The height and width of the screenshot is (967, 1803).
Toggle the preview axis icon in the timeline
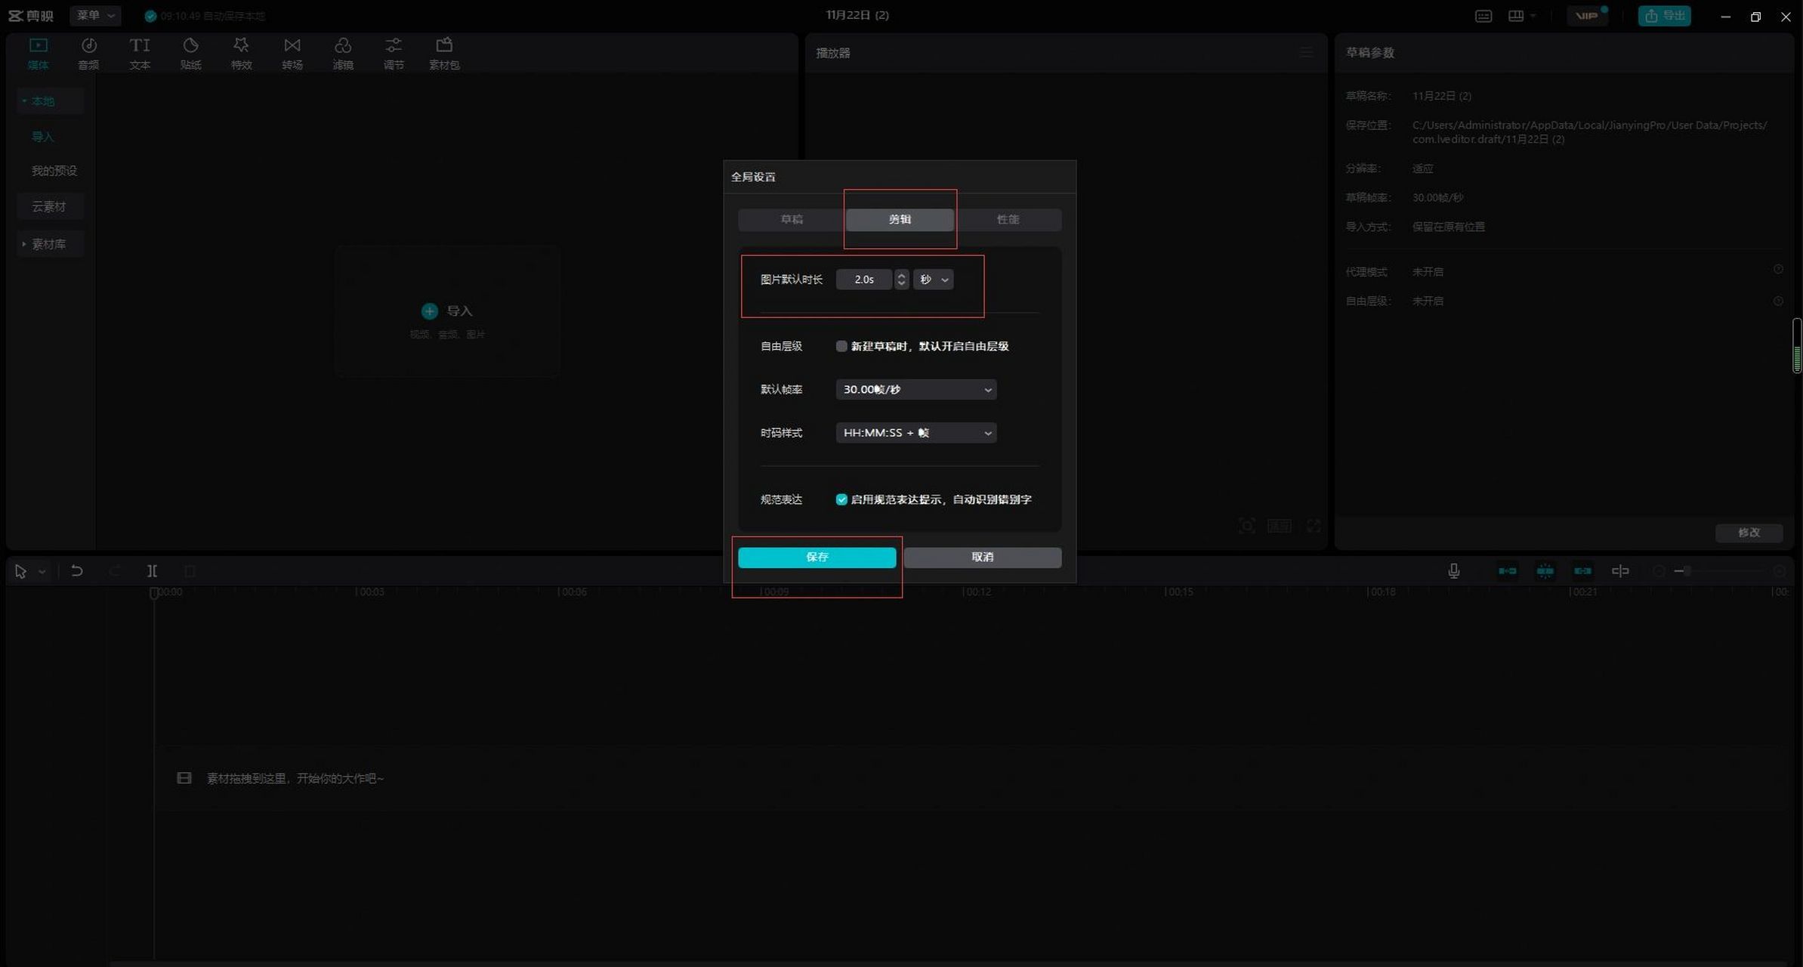pyautogui.click(x=1620, y=571)
